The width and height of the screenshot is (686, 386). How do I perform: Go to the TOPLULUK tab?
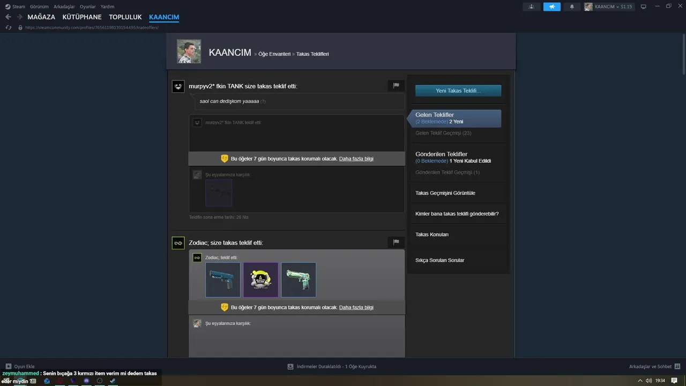click(x=125, y=17)
